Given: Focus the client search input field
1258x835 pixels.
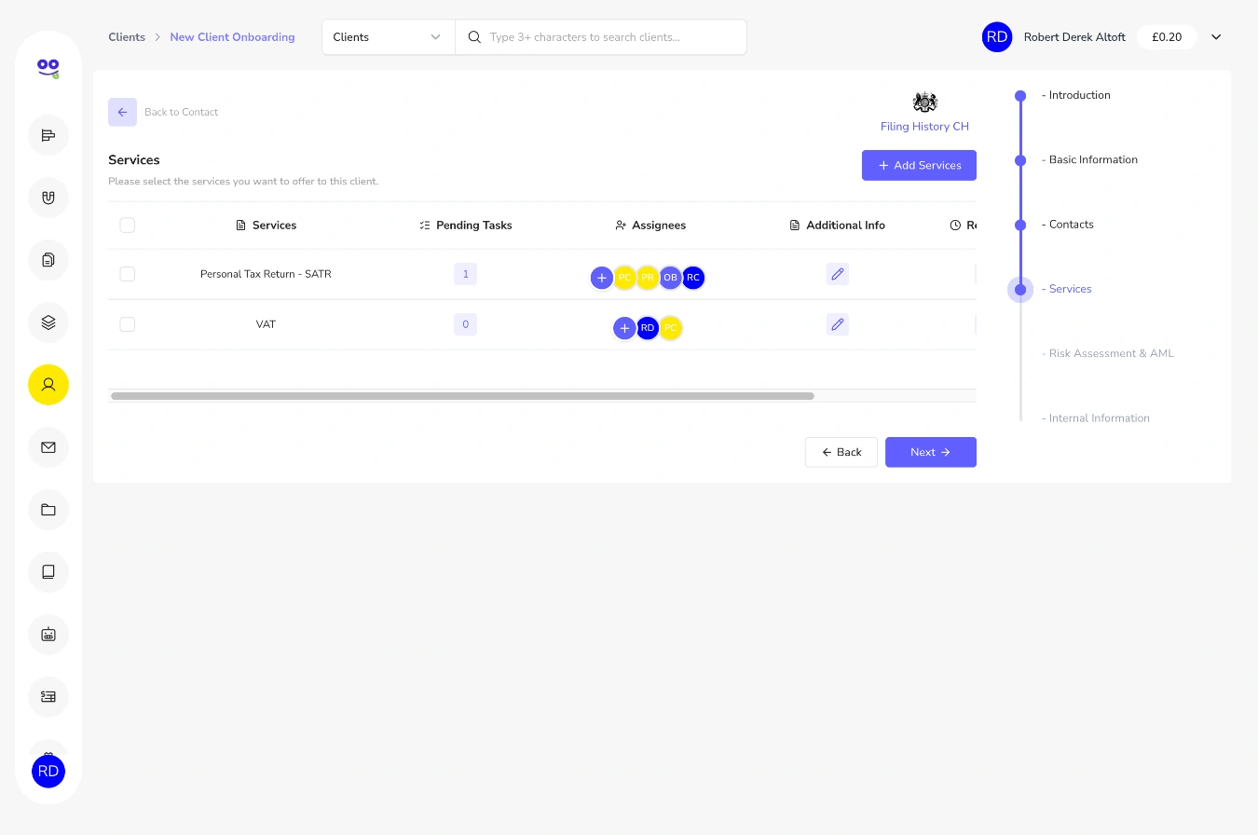Looking at the screenshot, I should click(601, 37).
